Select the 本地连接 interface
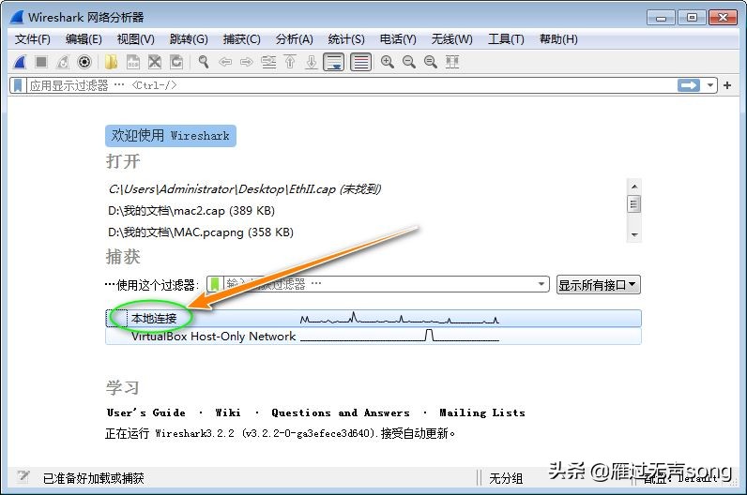 pyautogui.click(x=373, y=319)
